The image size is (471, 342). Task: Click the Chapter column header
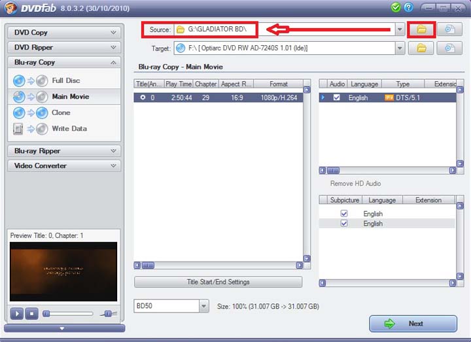(x=206, y=84)
